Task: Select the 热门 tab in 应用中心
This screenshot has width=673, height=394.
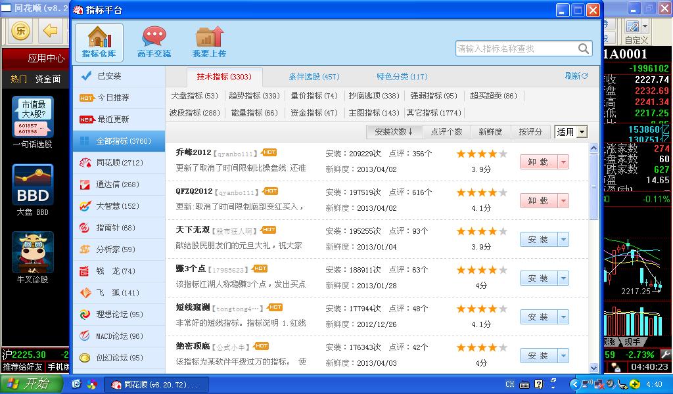Action: point(18,79)
